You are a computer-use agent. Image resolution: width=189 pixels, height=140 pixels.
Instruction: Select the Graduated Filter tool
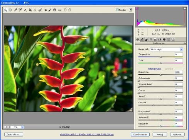point(54,10)
